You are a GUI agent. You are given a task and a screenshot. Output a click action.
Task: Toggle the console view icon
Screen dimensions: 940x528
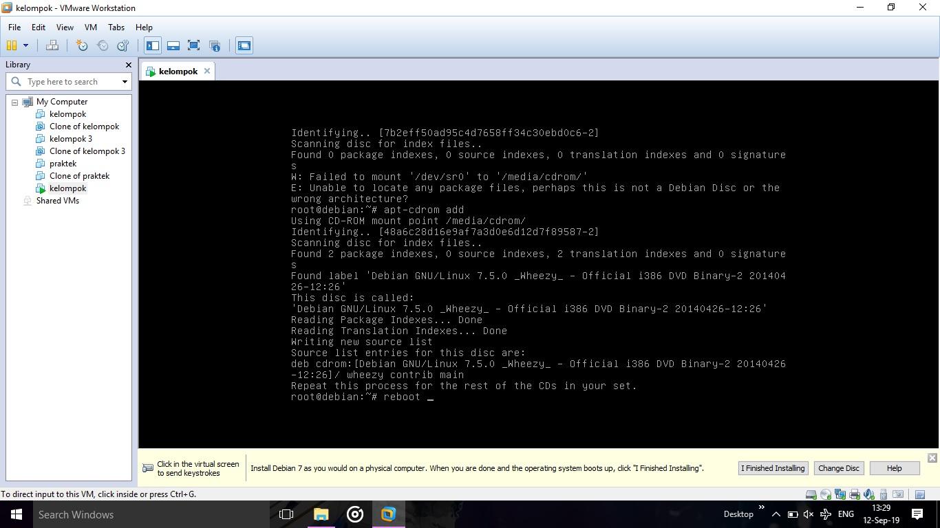tap(244, 45)
